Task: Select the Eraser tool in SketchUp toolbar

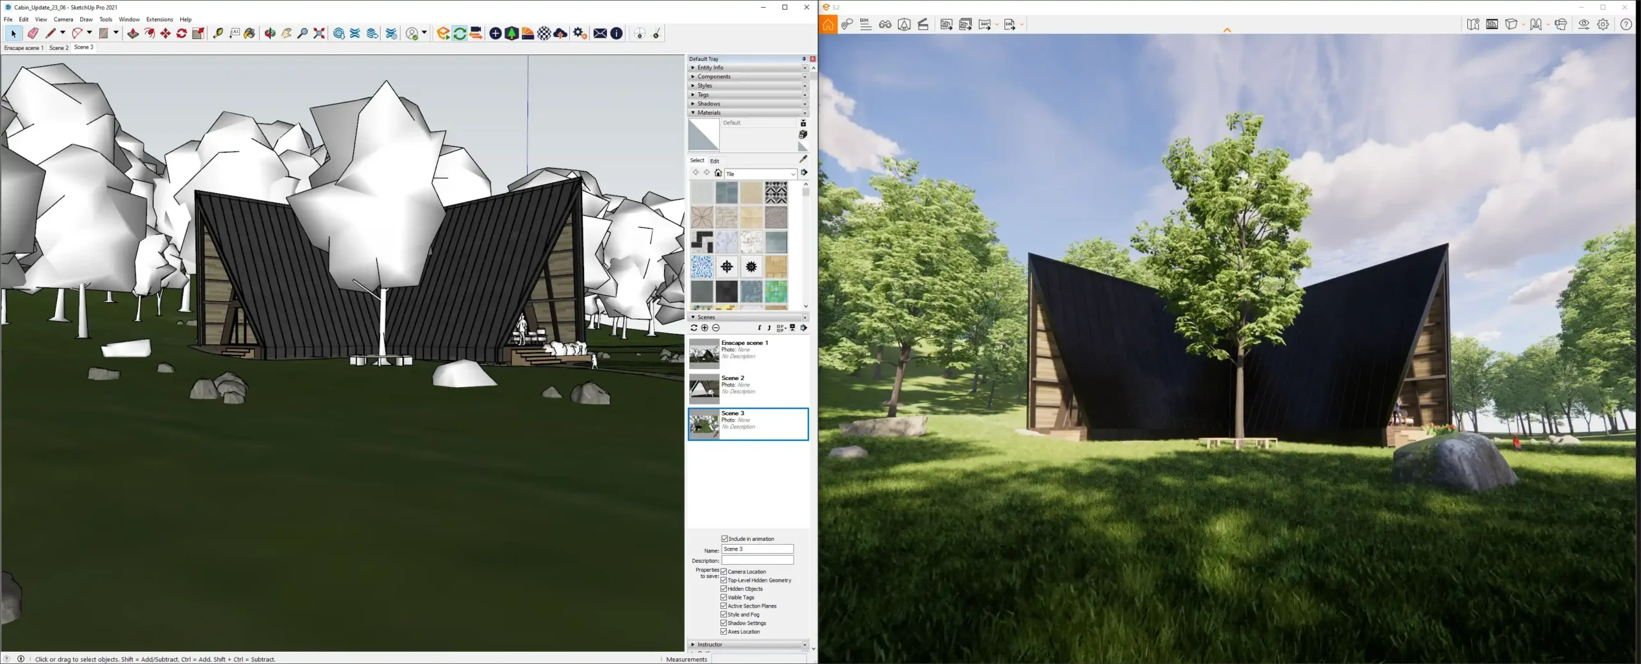Action: coord(33,33)
